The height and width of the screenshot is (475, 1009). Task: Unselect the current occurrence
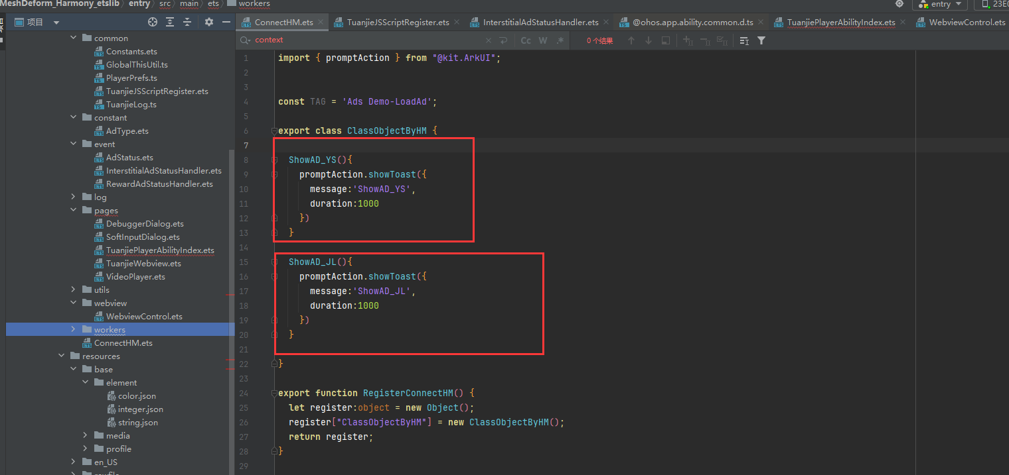pyautogui.click(x=705, y=40)
